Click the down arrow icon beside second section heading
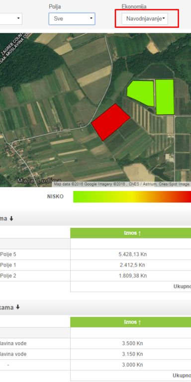This screenshot has height=382, width=191. [17, 307]
